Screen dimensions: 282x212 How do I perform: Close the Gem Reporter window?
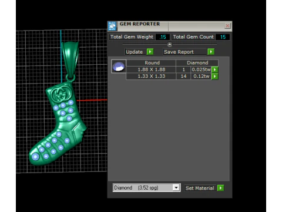coord(227,26)
